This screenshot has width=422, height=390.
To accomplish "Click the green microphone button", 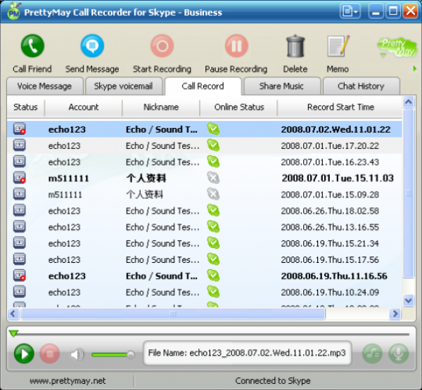I will pyautogui.click(x=399, y=353).
